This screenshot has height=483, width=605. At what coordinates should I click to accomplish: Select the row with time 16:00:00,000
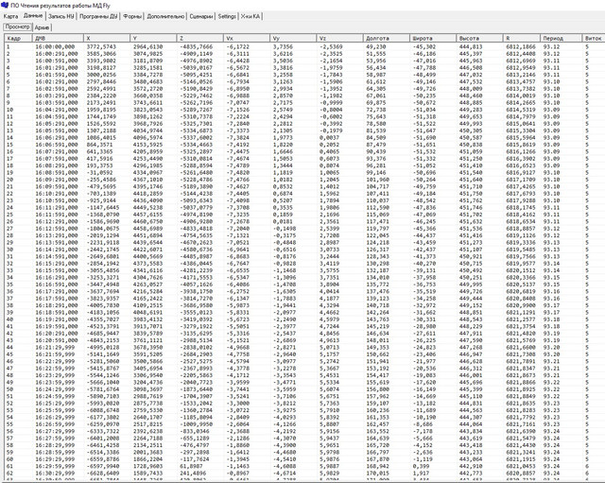click(57, 45)
